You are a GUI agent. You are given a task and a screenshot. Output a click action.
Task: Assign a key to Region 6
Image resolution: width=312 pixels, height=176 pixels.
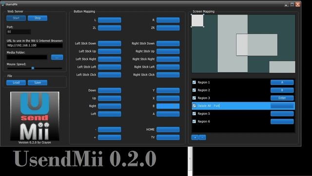point(282,121)
